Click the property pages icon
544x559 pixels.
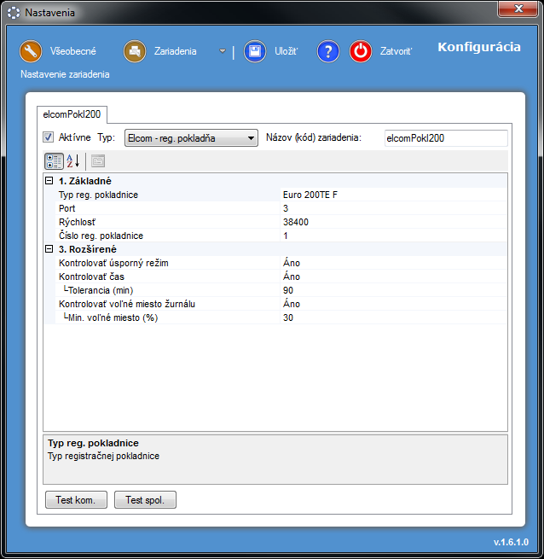98,160
